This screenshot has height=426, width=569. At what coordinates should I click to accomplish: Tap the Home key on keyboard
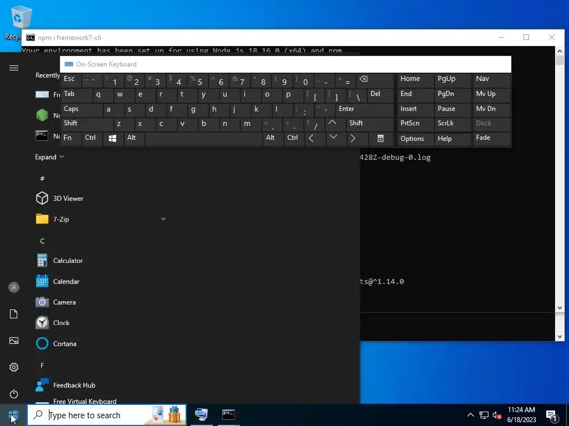(x=416, y=80)
